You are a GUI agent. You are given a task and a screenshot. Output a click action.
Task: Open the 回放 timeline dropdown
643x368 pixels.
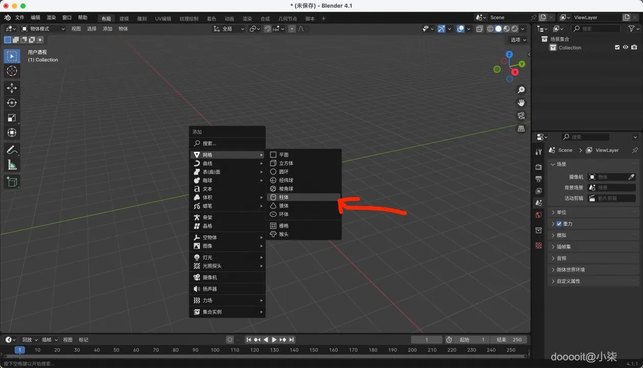30,340
